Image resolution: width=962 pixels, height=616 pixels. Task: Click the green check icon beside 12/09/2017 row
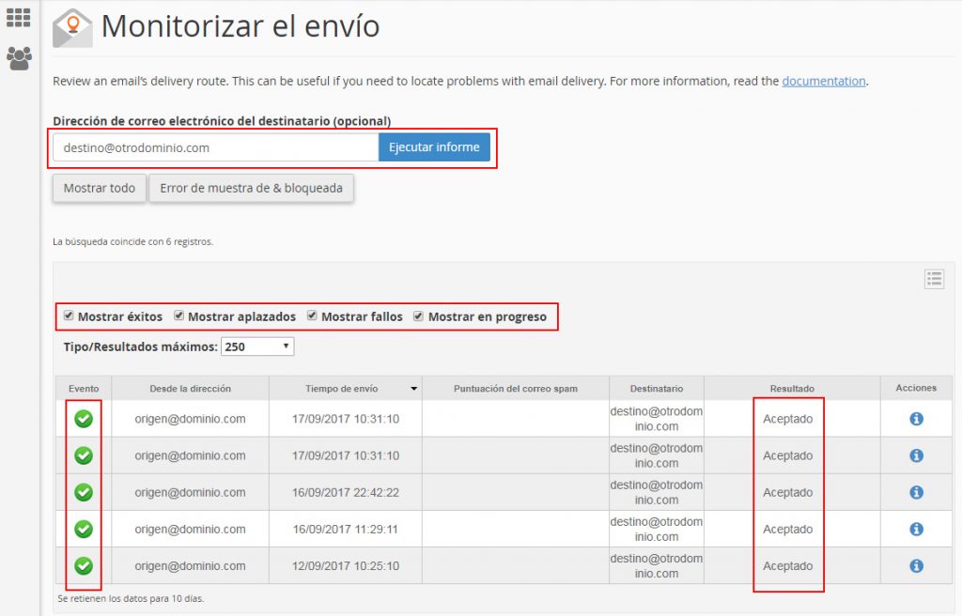[x=84, y=566]
